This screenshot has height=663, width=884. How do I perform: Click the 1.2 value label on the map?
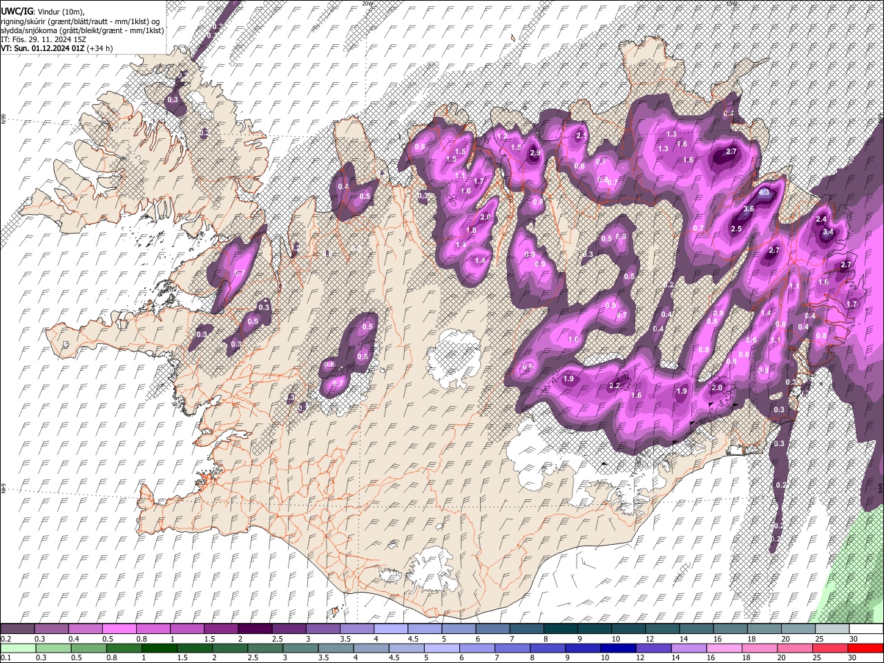[x=502, y=137]
